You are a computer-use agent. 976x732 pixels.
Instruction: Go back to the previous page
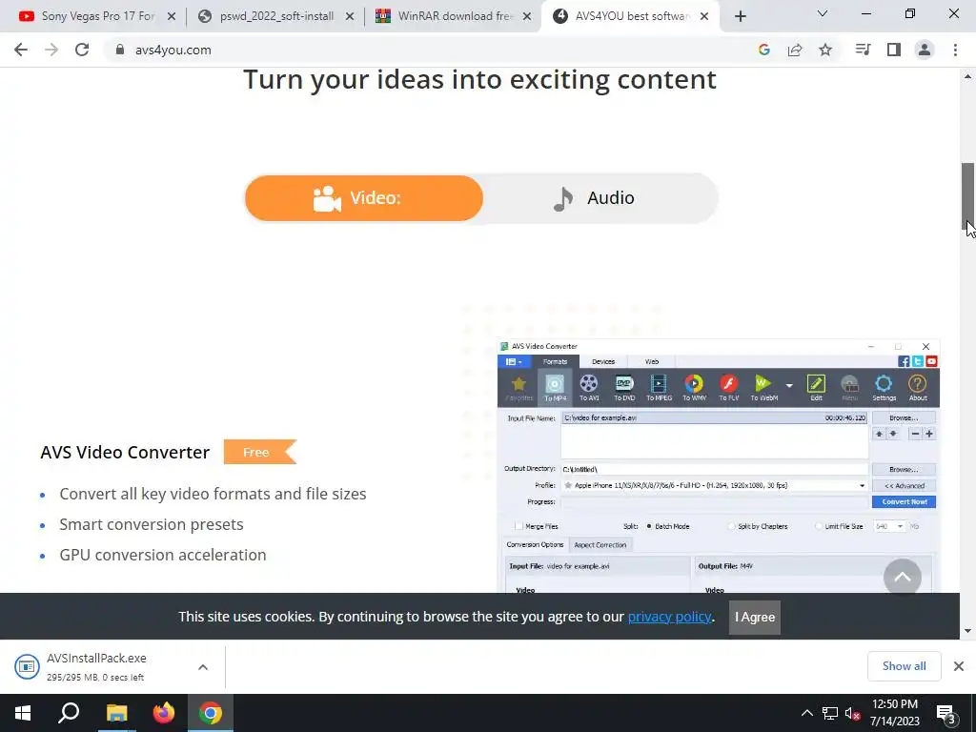point(21,50)
